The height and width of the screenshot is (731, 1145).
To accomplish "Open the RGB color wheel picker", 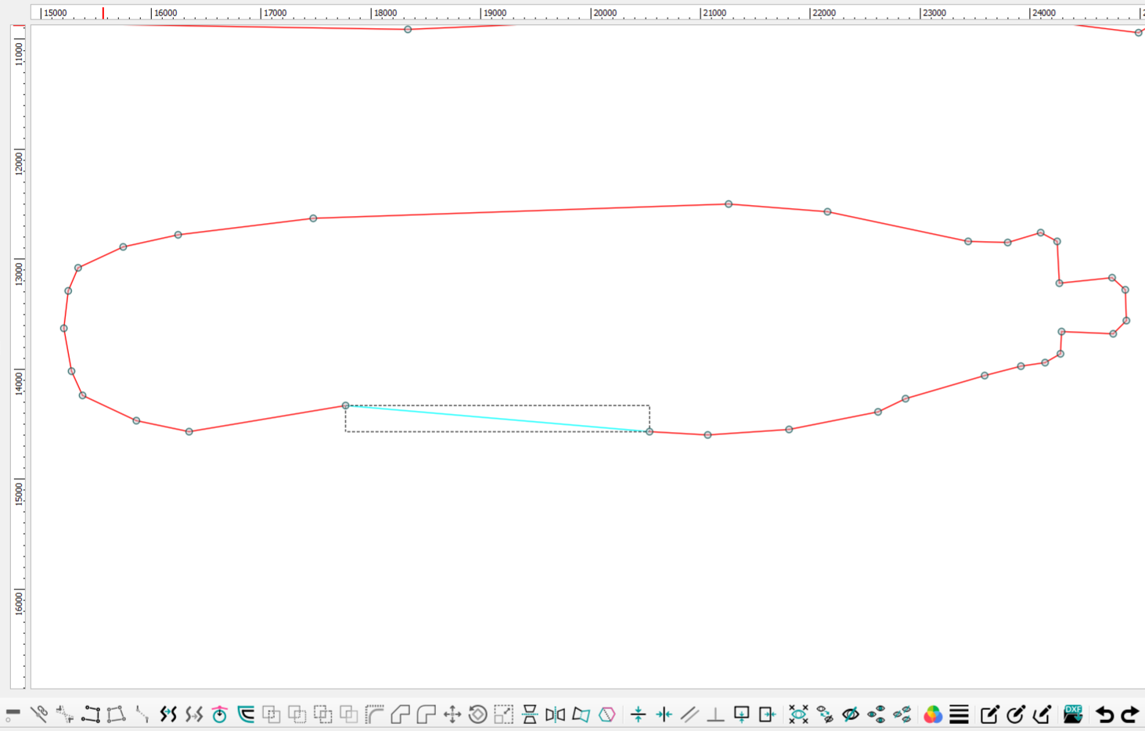I will click(x=932, y=714).
